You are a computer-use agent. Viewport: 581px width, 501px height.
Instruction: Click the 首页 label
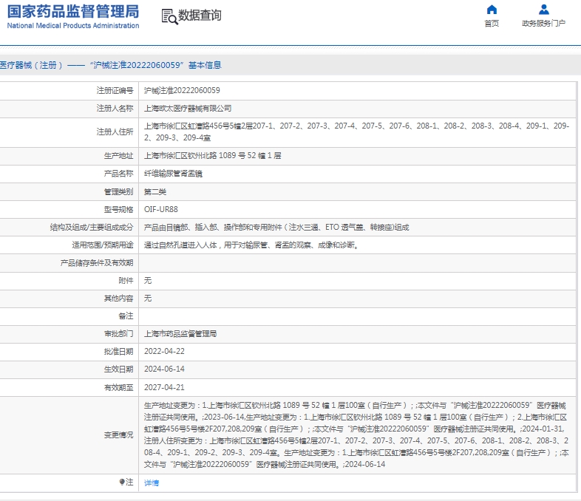(x=492, y=24)
